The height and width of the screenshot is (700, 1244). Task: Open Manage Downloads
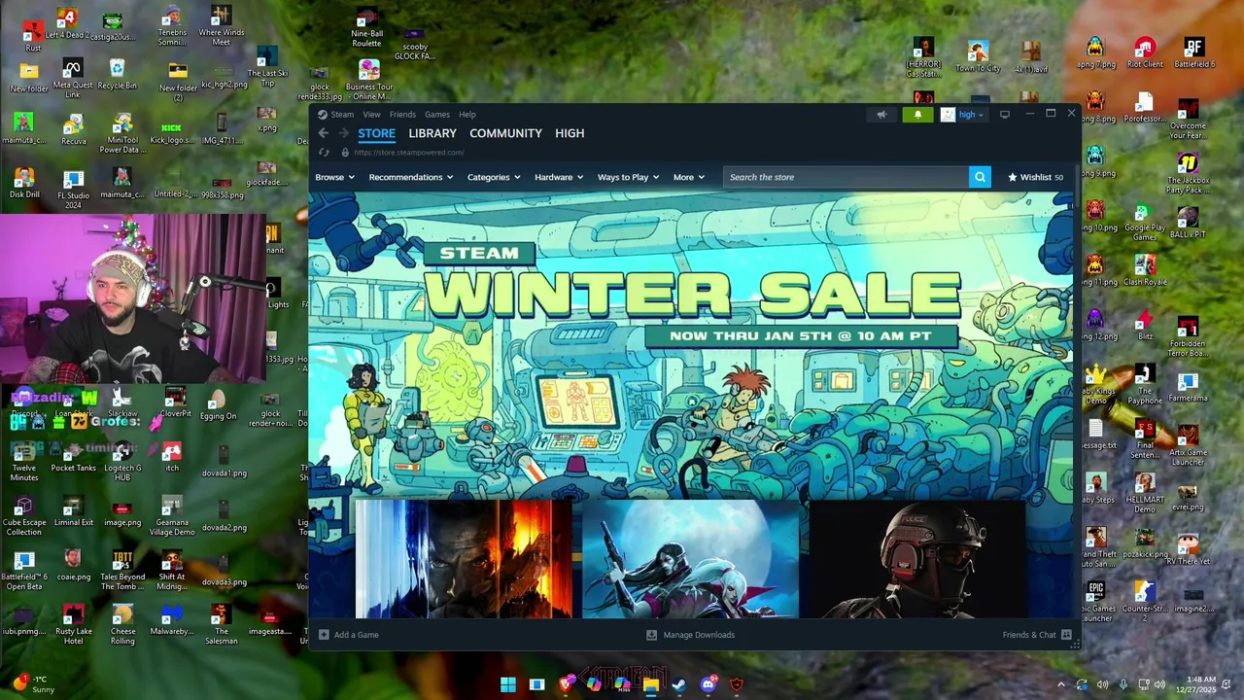pos(691,635)
